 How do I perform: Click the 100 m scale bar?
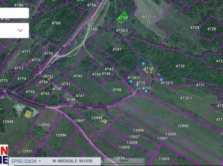(124, 161)
